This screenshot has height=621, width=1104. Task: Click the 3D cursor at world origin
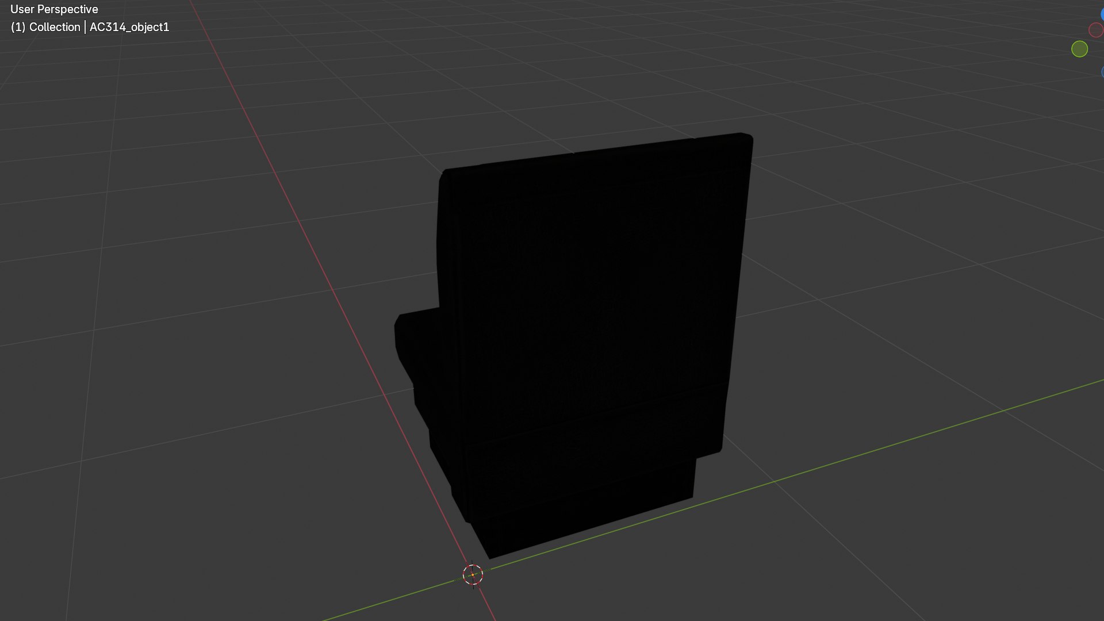click(x=473, y=574)
